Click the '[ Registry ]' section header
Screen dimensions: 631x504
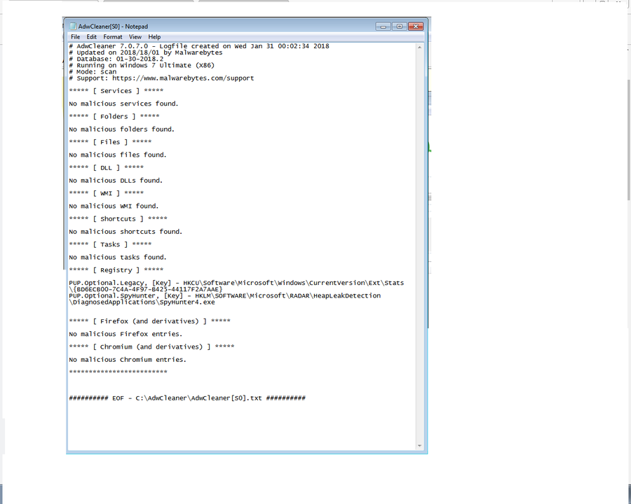116,270
